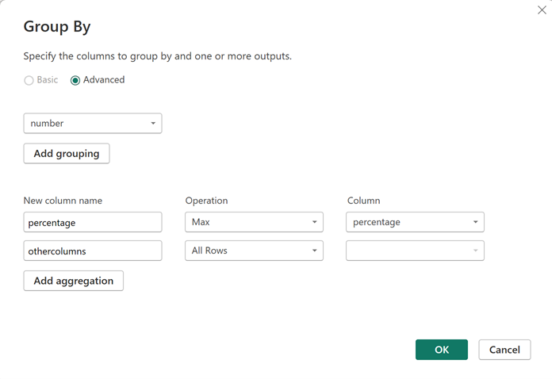Click the 'othercolumns' new column name field
This screenshot has height=379, width=552.
click(x=93, y=251)
